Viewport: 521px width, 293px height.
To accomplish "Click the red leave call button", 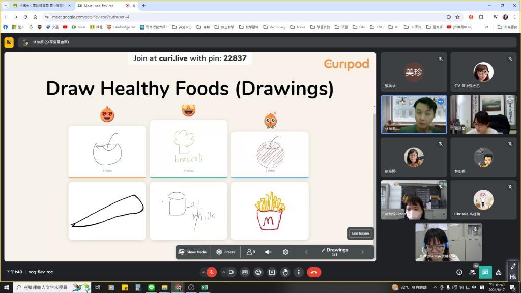I will tap(314, 272).
